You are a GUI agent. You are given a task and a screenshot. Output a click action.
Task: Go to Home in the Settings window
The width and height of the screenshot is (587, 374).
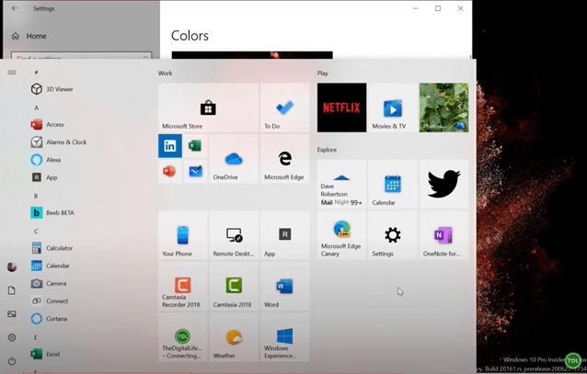coord(29,36)
